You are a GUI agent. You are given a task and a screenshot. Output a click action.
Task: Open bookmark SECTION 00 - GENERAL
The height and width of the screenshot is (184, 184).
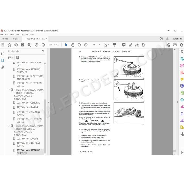pyautogui.click(x=28, y=103)
